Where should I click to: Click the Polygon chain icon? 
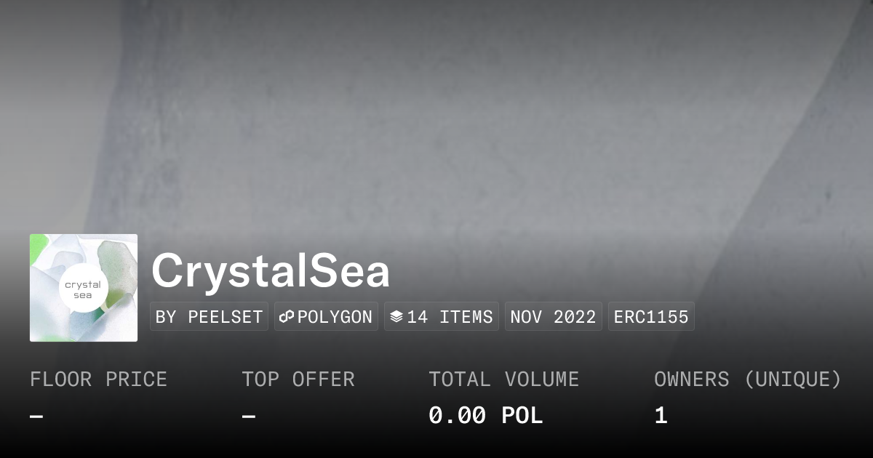pyautogui.click(x=287, y=317)
